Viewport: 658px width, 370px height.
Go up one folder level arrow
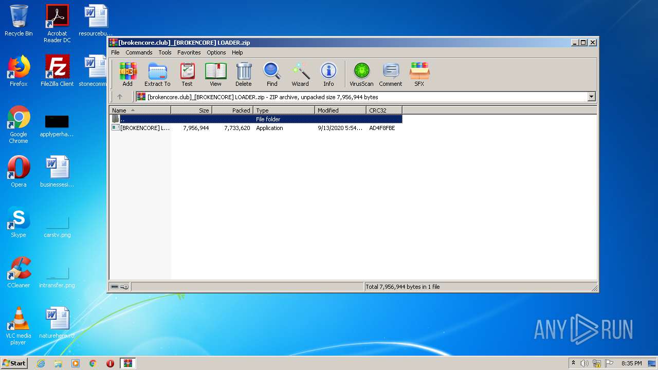coord(120,97)
